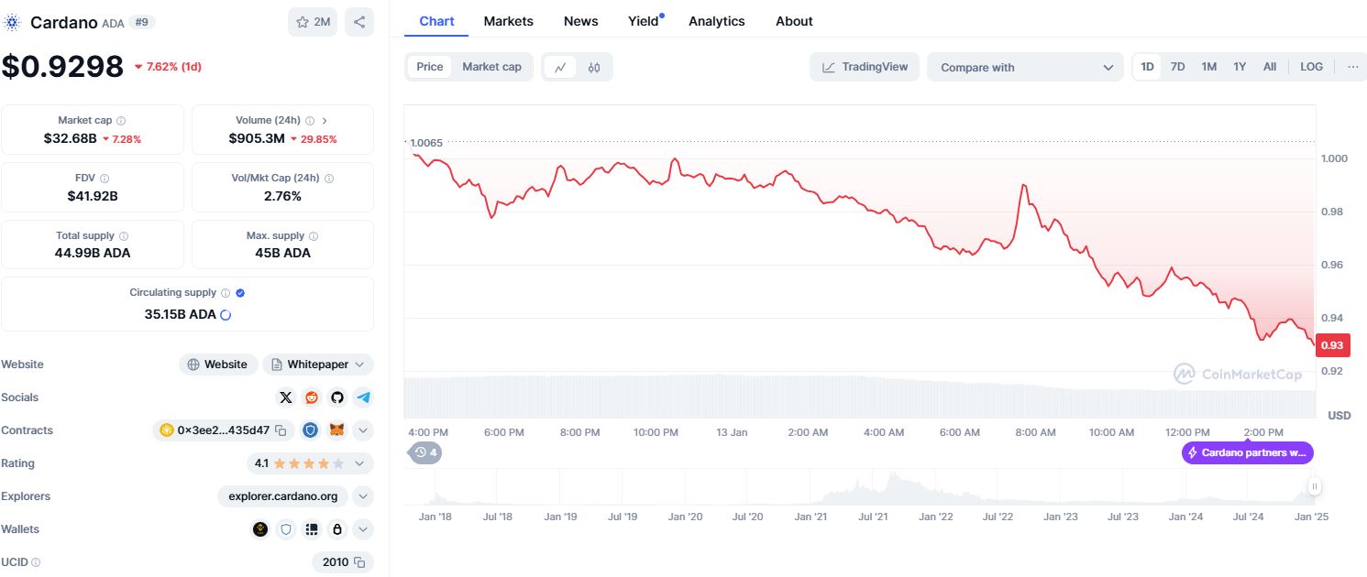Open Cardano's GitHub social link

(x=337, y=397)
